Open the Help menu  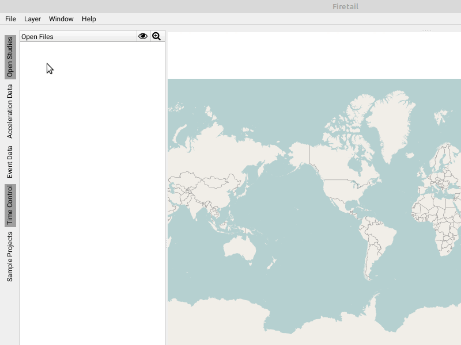pos(89,19)
